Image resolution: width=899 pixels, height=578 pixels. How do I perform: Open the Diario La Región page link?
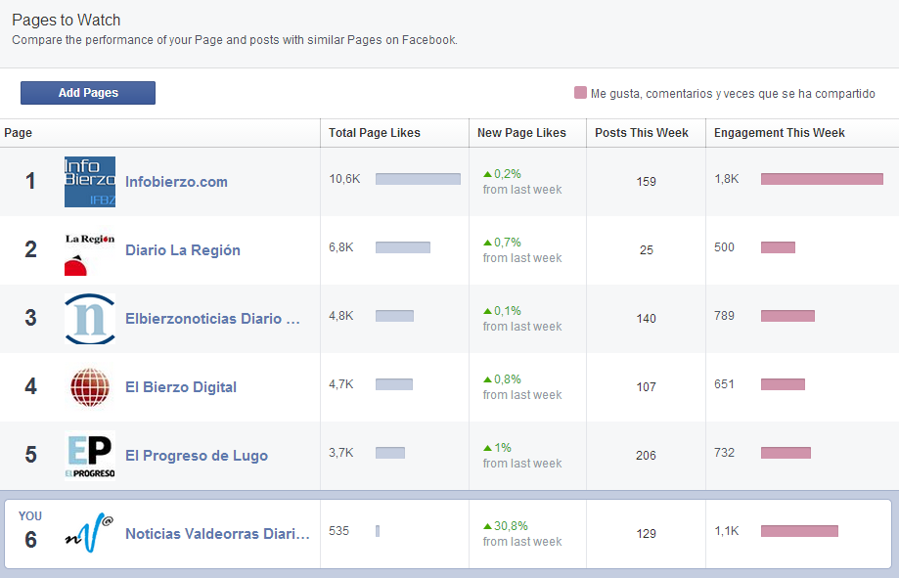coord(182,250)
